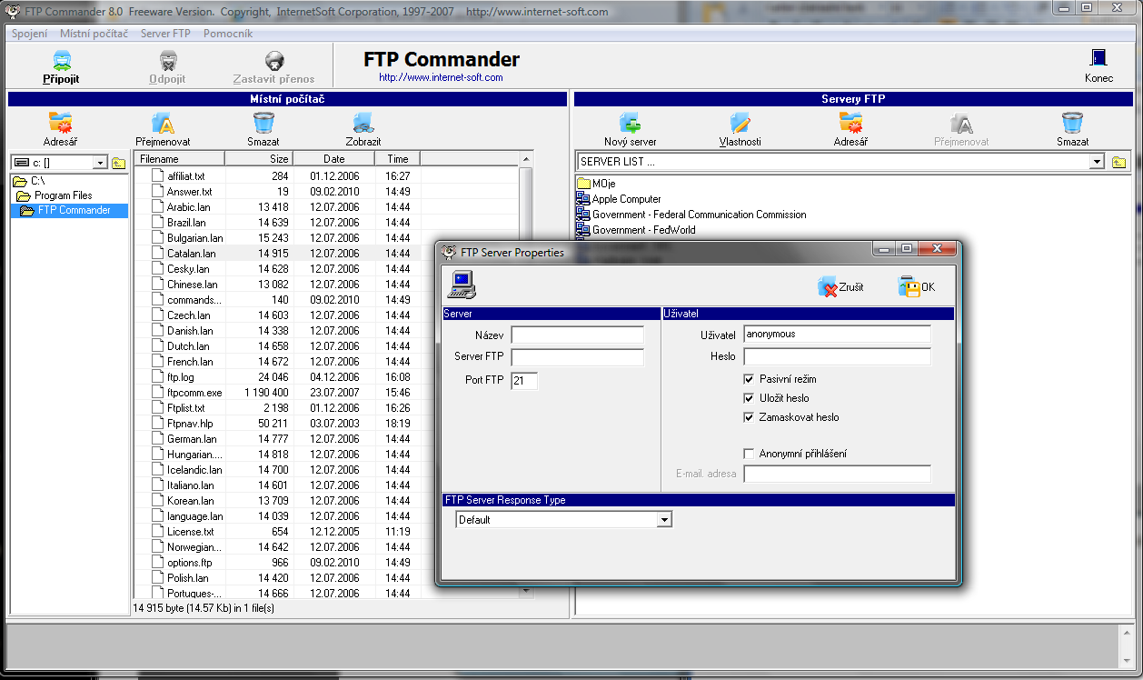Close the FTP Server Properties dialog
Viewport: 1143px width, 680px height.
937,248
